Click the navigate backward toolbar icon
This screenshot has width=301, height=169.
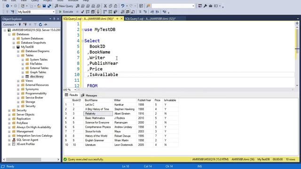pyautogui.click(x=8, y=6)
